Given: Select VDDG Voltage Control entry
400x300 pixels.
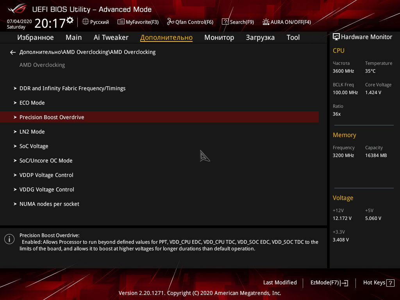Looking at the screenshot, I should tap(47, 189).
